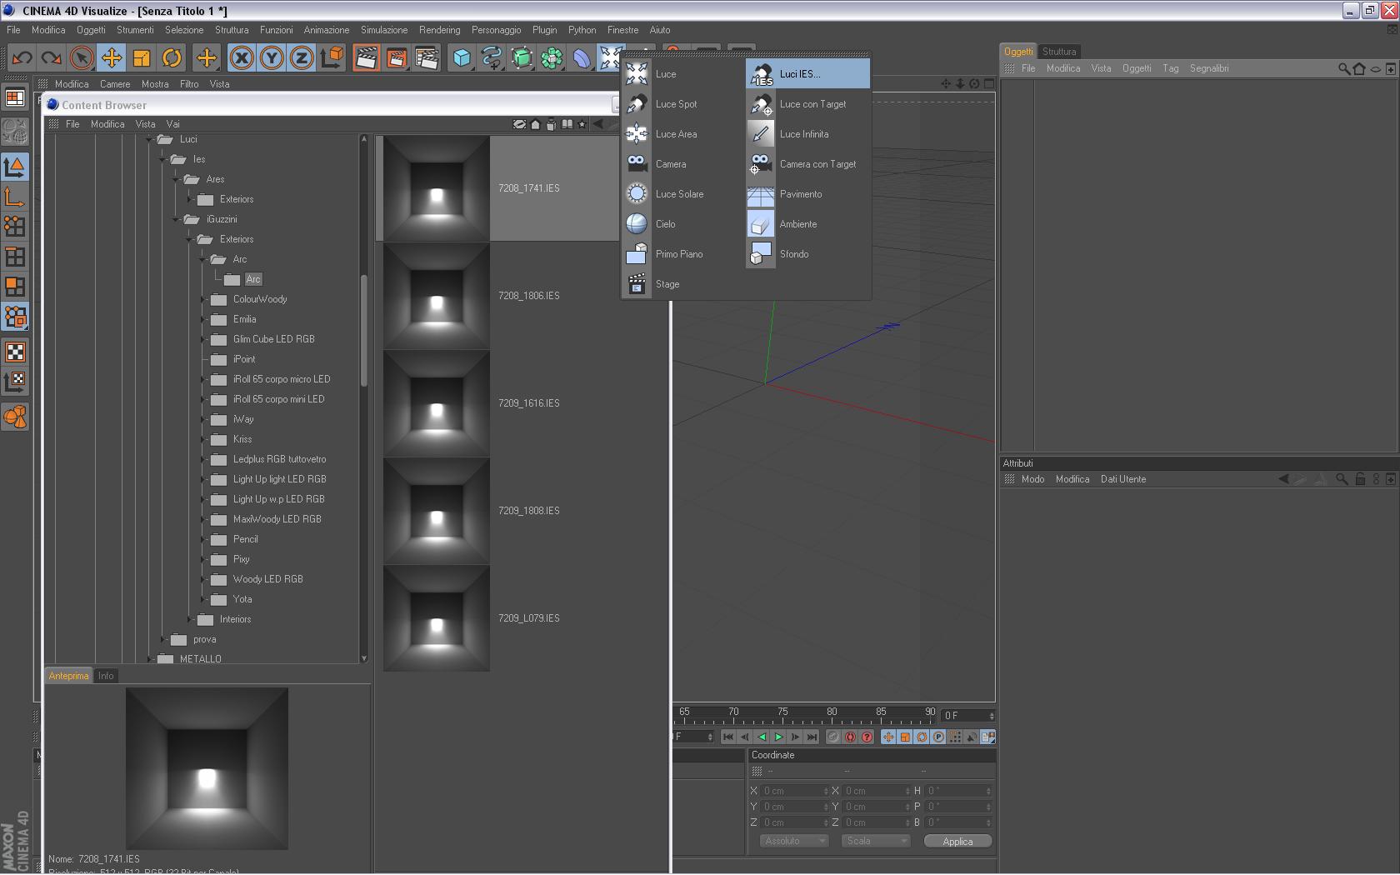Open the Scala dropdown in Coordinate panel
Viewport: 1400px width, 875px height.
(x=875, y=841)
